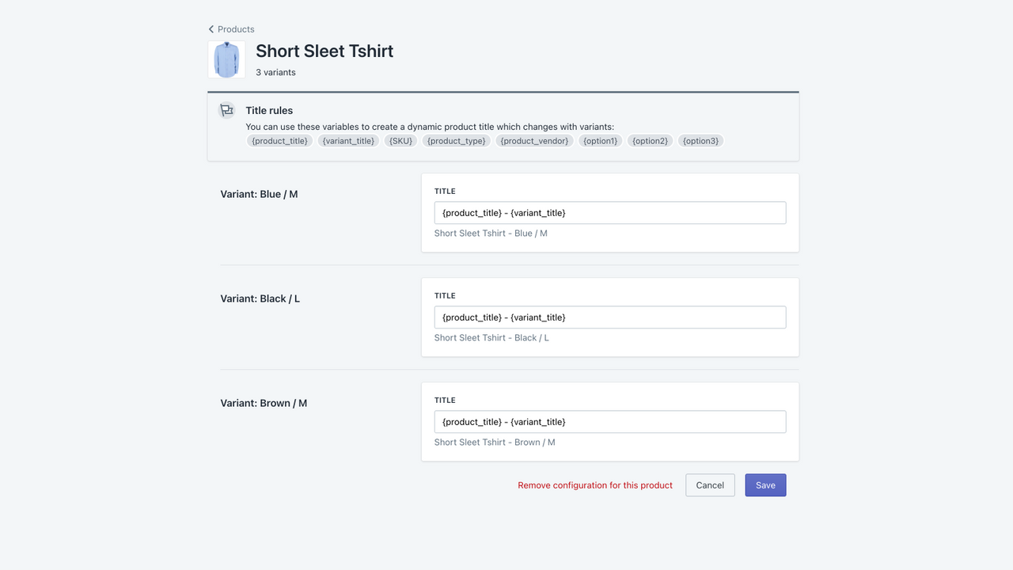The image size is (1013, 570).
Task: Click preview 'Short Sleet Tshirt - Blue / M'
Action: (x=491, y=234)
